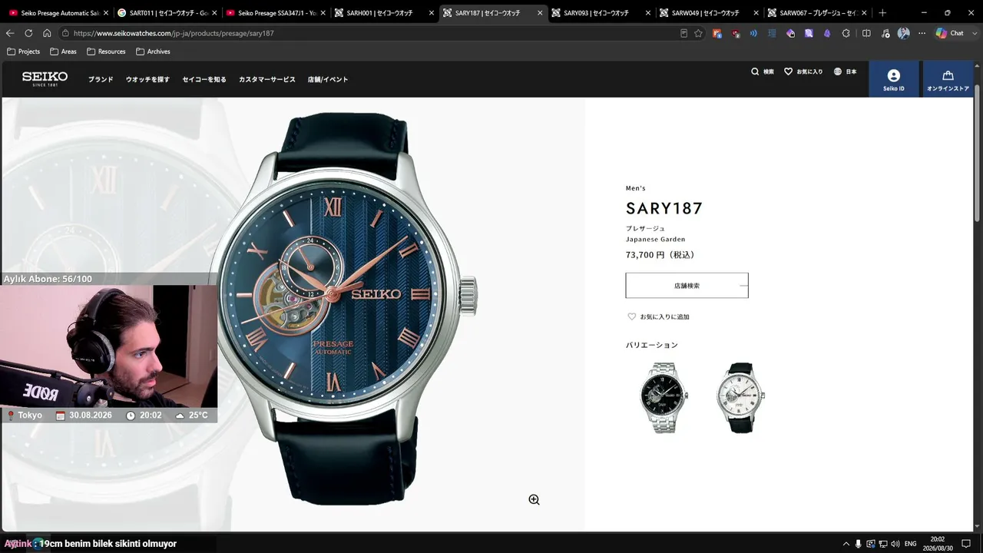Select the black dial variation thumbnail
This screenshot has height=553, width=983.
[664, 398]
